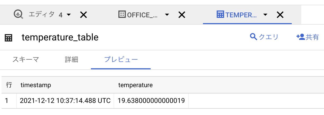Open the TEMPER tab dropdown arrow

(265, 15)
